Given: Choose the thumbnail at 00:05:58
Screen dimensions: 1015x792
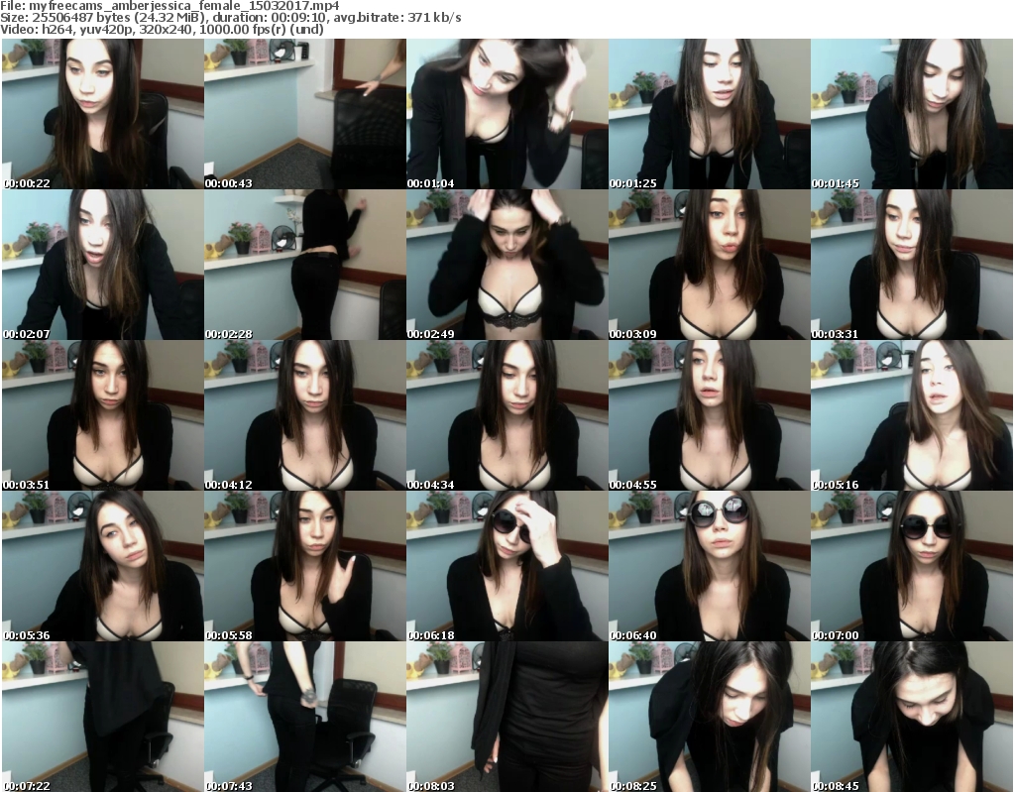Looking at the screenshot, I should pyautogui.click(x=305, y=566).
